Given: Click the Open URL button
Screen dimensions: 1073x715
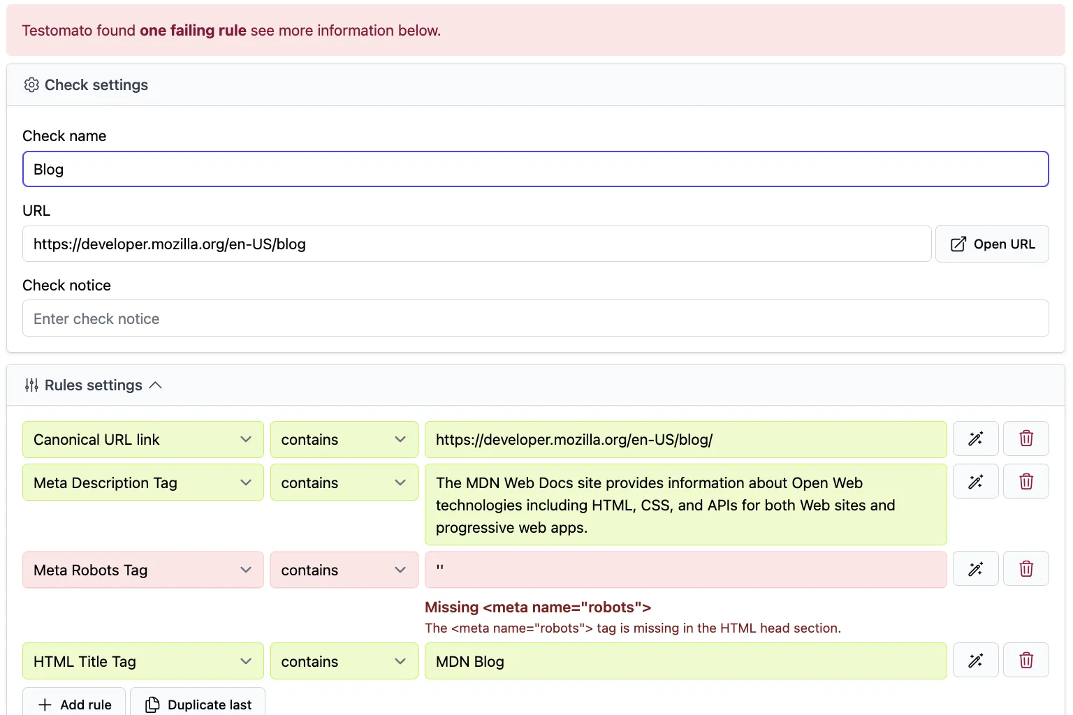Looking at the screenshot, I should click(x=992, y=244).
